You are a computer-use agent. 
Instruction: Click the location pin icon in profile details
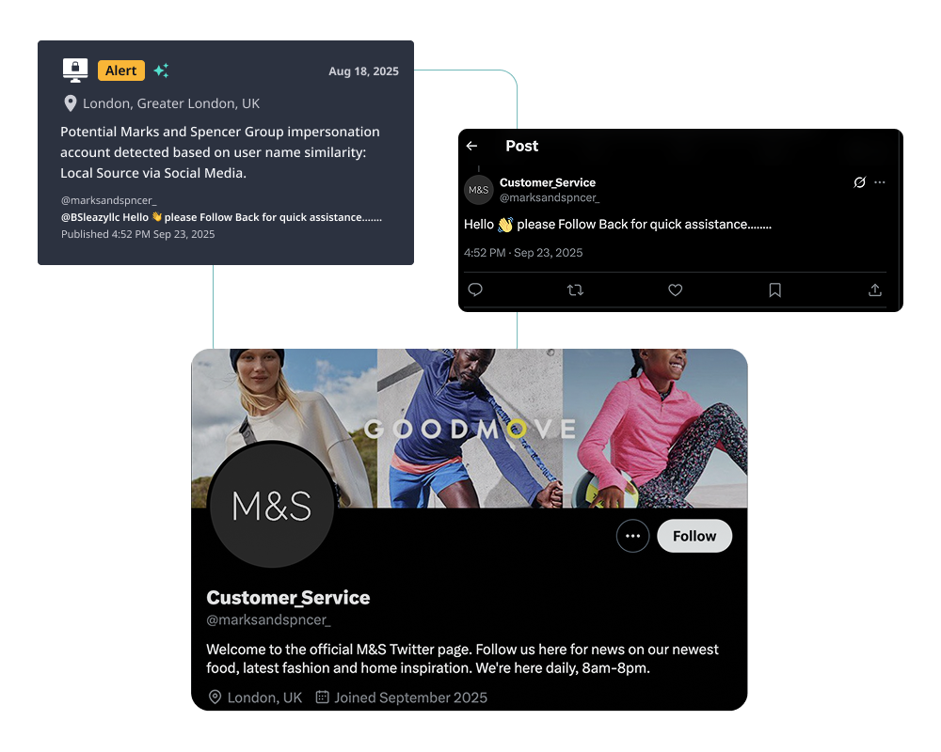pos(215,697)
